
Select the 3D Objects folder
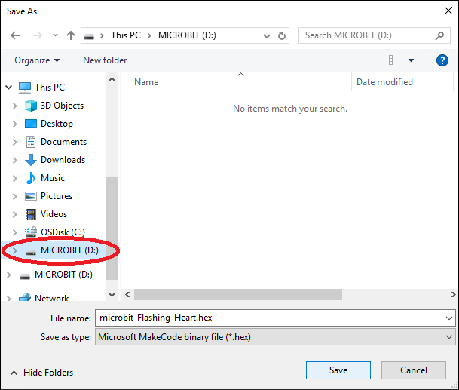[x=62, y=106]
